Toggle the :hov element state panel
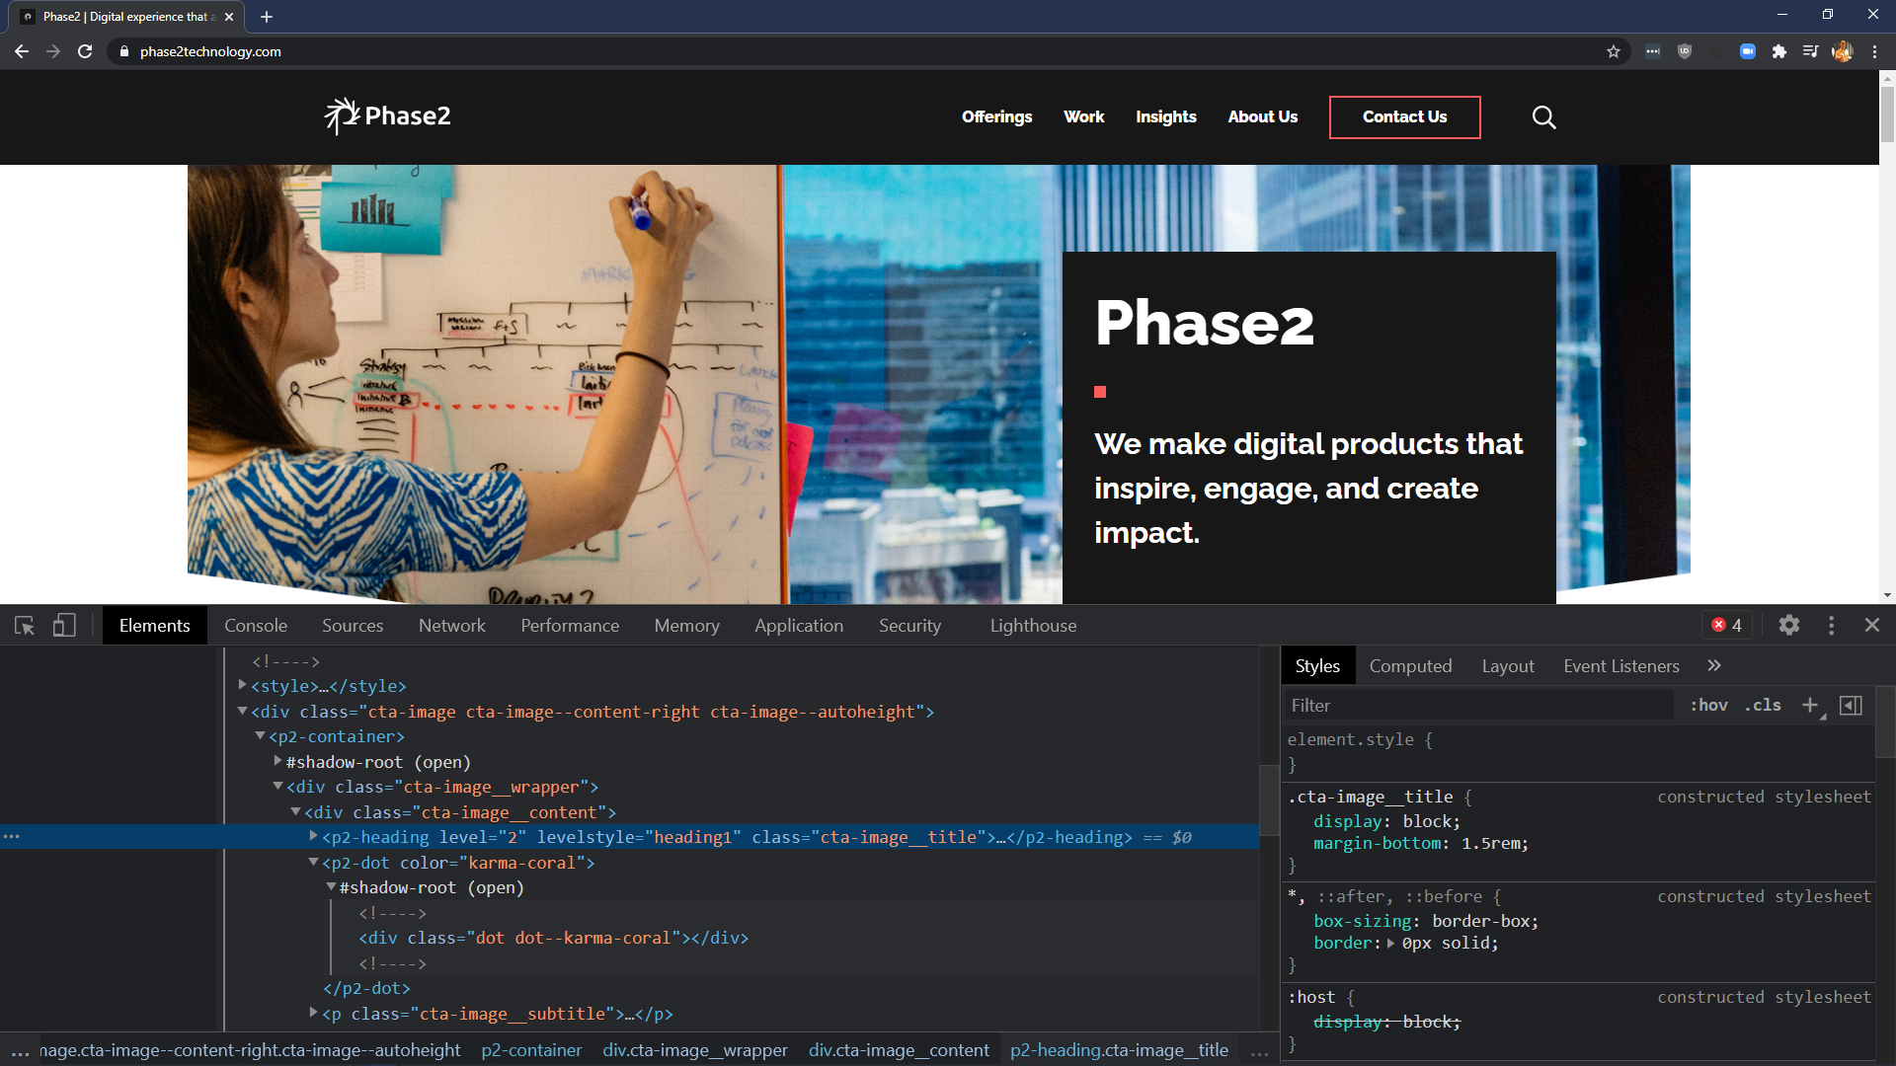Viewport: 1896px width, 1066px height. click(1708, 705)
